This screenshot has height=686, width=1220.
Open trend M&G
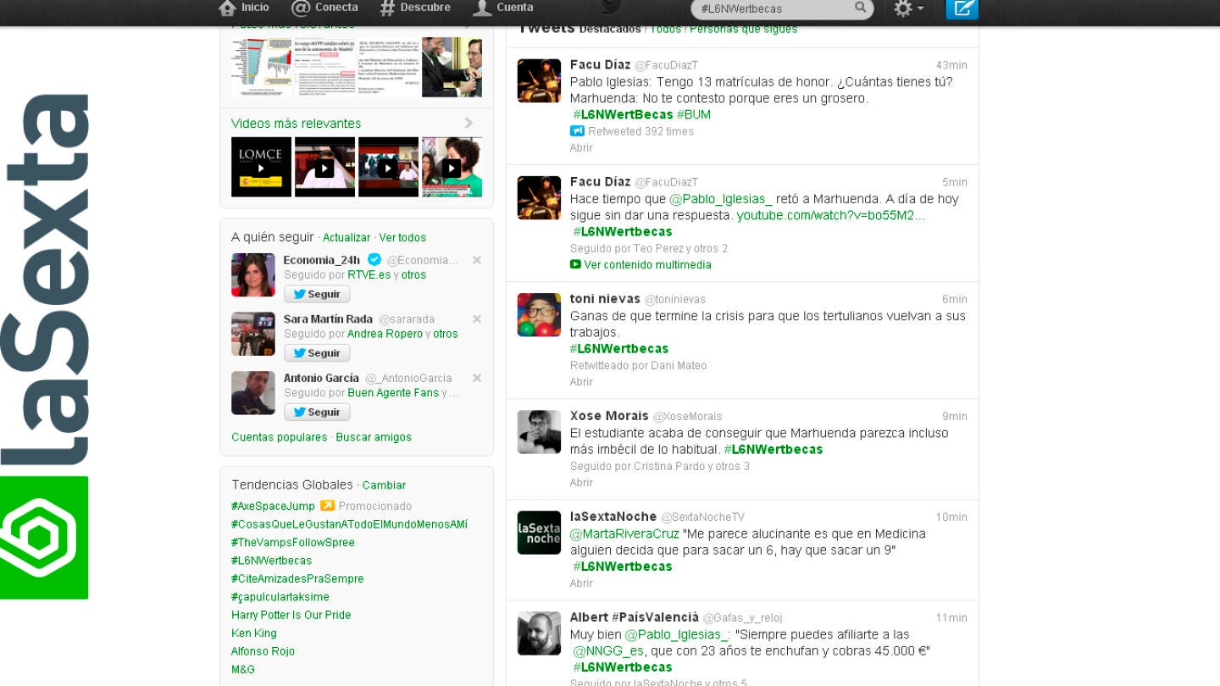click(x=243, y=670)
